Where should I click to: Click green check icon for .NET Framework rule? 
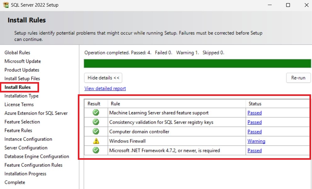click(x=96, y=150)
